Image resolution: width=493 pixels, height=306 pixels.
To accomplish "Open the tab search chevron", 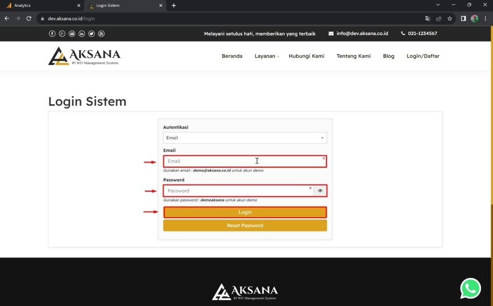I will click(438, 5).
